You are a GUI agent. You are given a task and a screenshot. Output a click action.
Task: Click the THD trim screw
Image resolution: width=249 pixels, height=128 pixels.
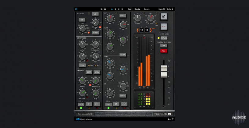pos(156,23)
